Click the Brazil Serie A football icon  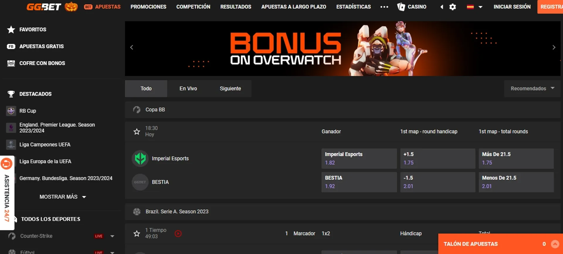(137, 212)
